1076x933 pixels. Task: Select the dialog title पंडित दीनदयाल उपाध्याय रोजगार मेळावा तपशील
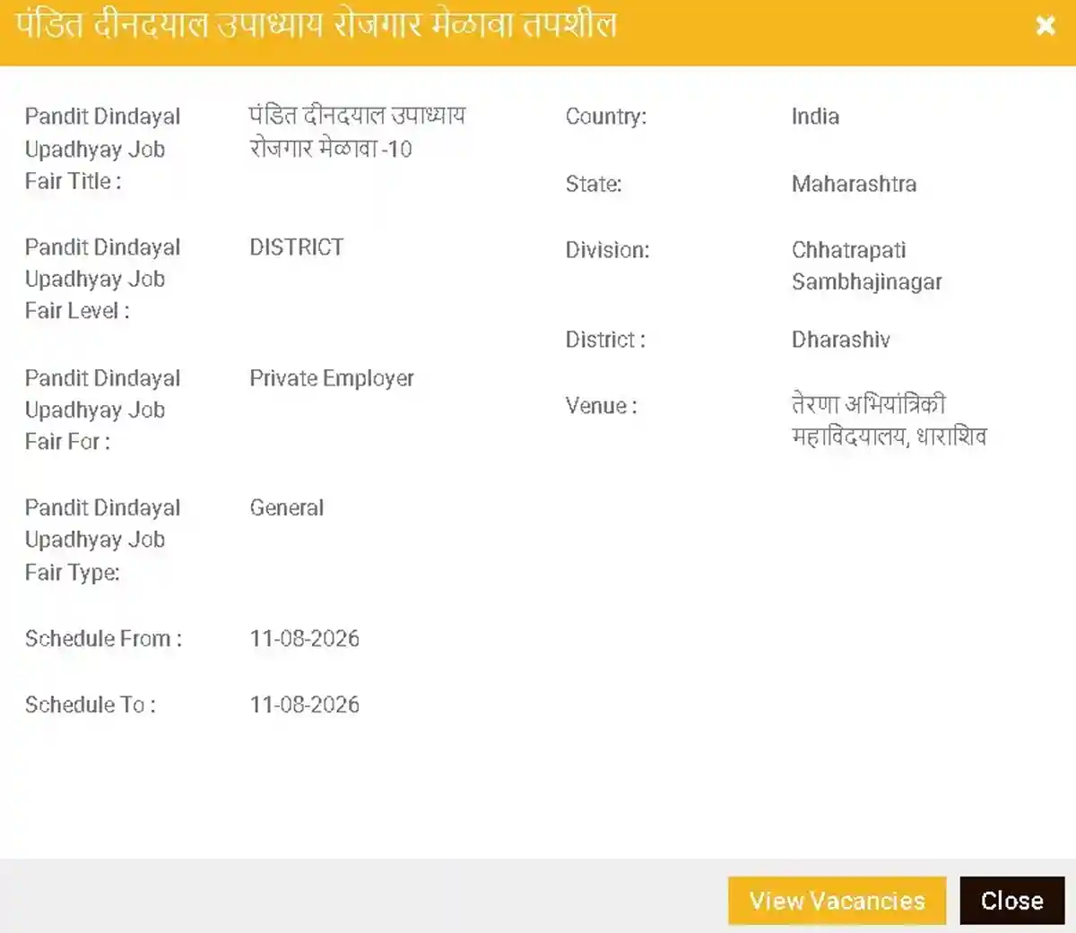(317, 25)
